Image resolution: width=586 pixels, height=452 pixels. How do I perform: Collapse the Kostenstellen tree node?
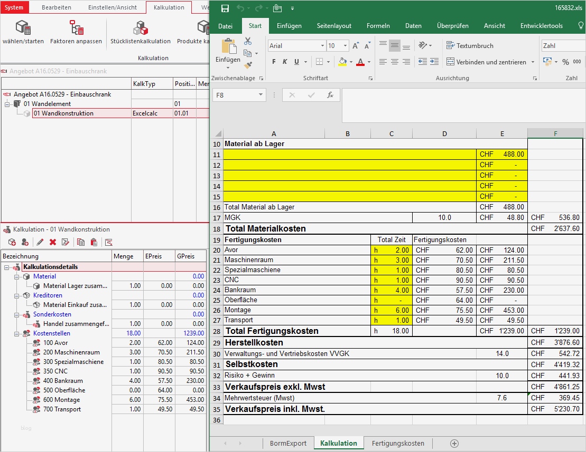pos(17,333)
